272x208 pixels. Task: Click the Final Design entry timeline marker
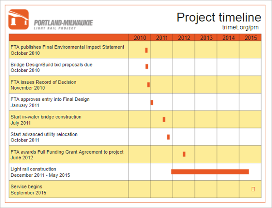point(152,103)
